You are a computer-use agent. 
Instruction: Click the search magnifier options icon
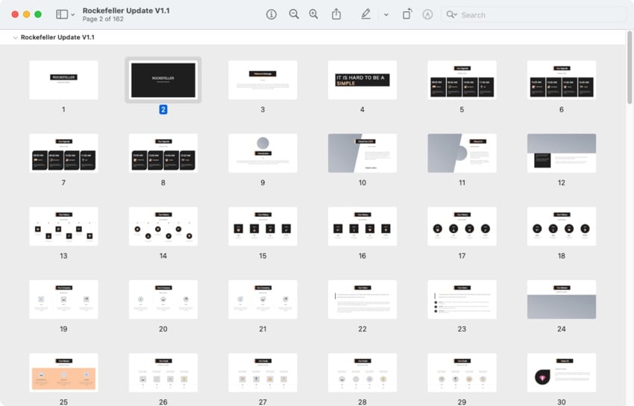tap(451, 15)
